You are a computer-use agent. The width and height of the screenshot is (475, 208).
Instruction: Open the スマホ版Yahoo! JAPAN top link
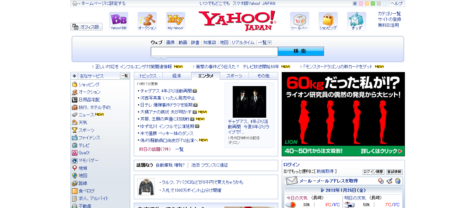[x=254, y=4]
